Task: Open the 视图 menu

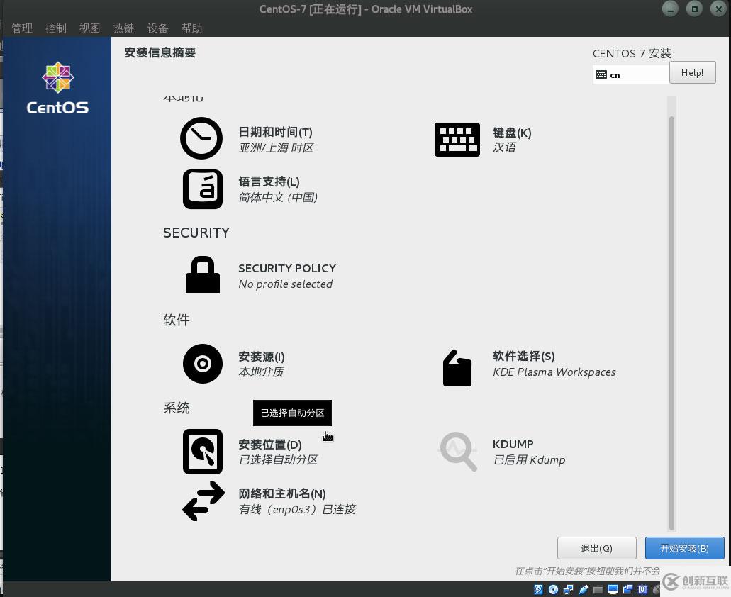Action: (90, 28)
